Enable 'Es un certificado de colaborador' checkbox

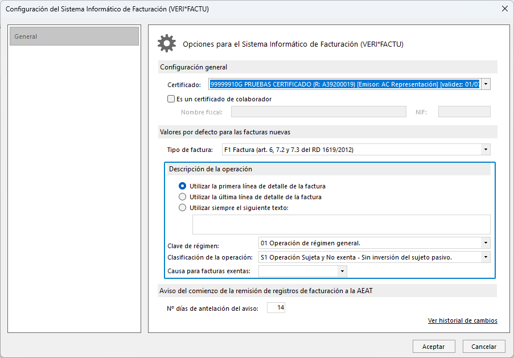click(x=171, y=98)
